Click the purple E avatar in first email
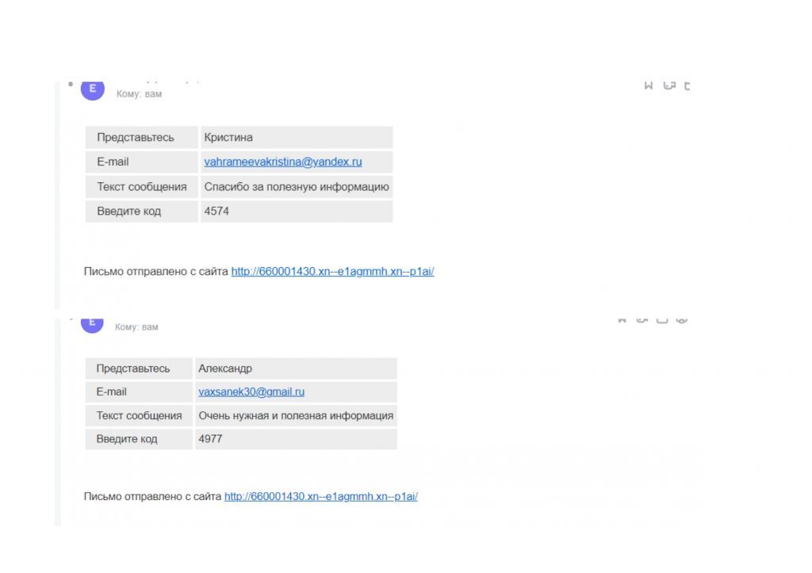This screenshot has height=573, width=812. pos(93,90)
